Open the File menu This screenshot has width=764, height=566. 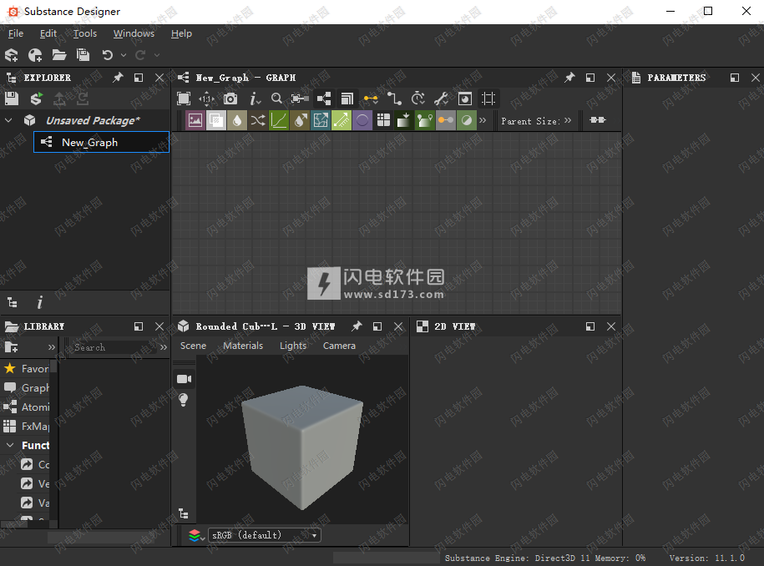pyautogui.click(x=16, y=33)
